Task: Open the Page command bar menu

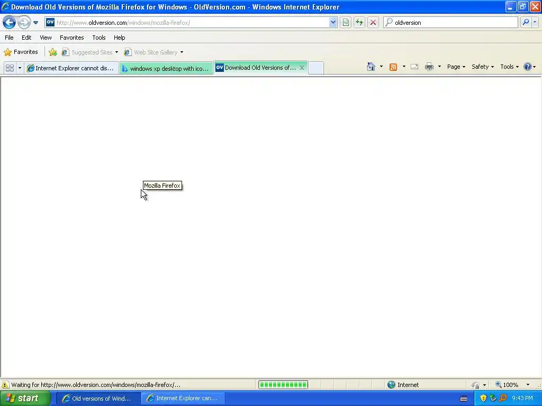Action: tap(456, 67)
